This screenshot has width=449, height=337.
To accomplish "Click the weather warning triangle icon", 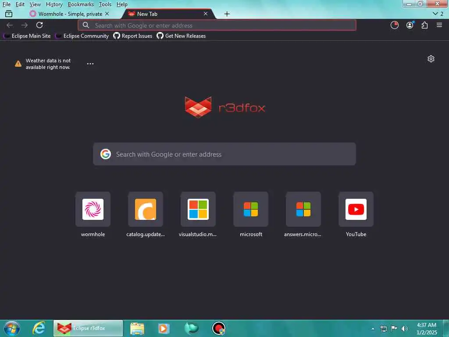I will coord(18,64).
